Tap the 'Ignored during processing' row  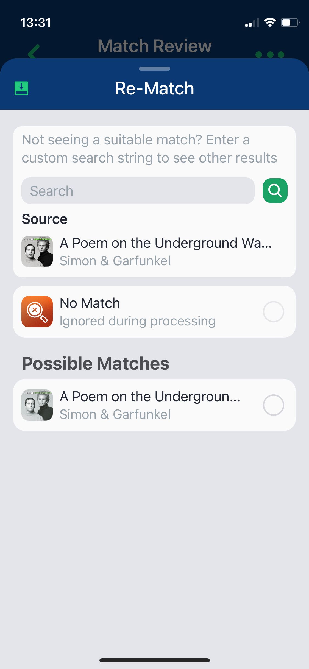(x=137, y=321)
